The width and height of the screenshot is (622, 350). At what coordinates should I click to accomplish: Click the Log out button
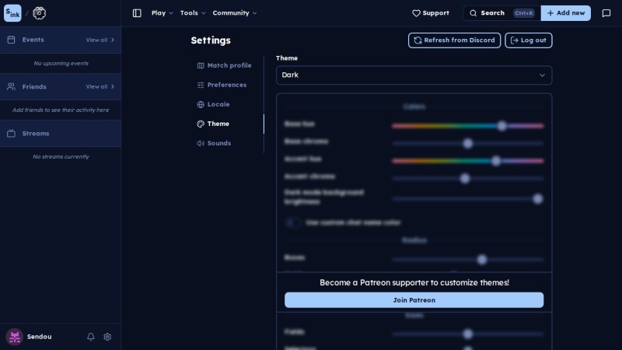(x=529, y=40)
